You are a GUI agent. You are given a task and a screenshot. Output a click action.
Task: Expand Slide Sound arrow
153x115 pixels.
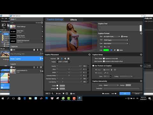42,36
